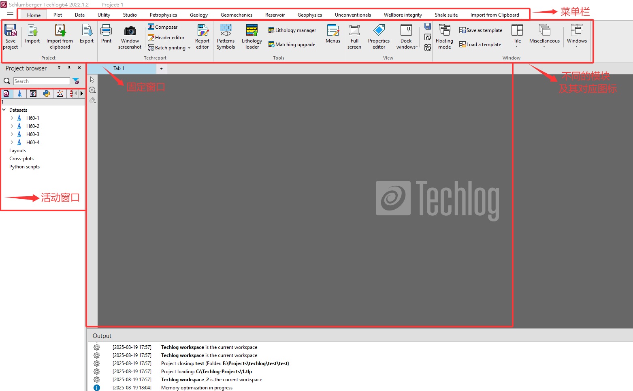Click the search magnifier icon in Project browser
Screen dimensions: 633x391
(x=7, y=81)
